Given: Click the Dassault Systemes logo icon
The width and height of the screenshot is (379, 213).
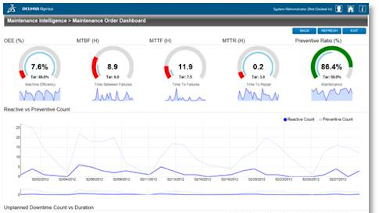Looking at the screenshot, I should point(11,9).
